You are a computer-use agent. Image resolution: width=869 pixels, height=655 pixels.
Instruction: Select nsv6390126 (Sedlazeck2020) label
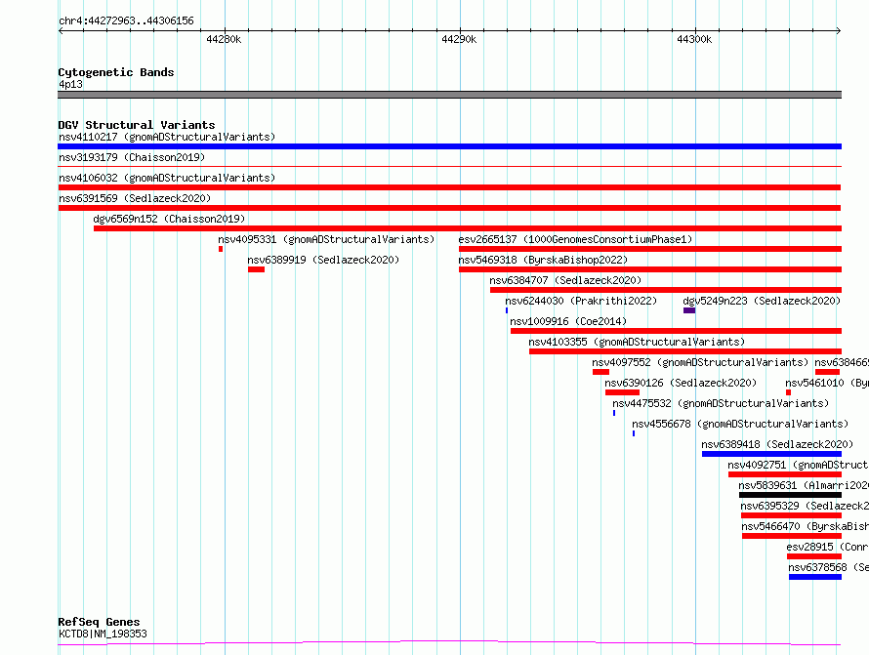(x=681, y=383)
